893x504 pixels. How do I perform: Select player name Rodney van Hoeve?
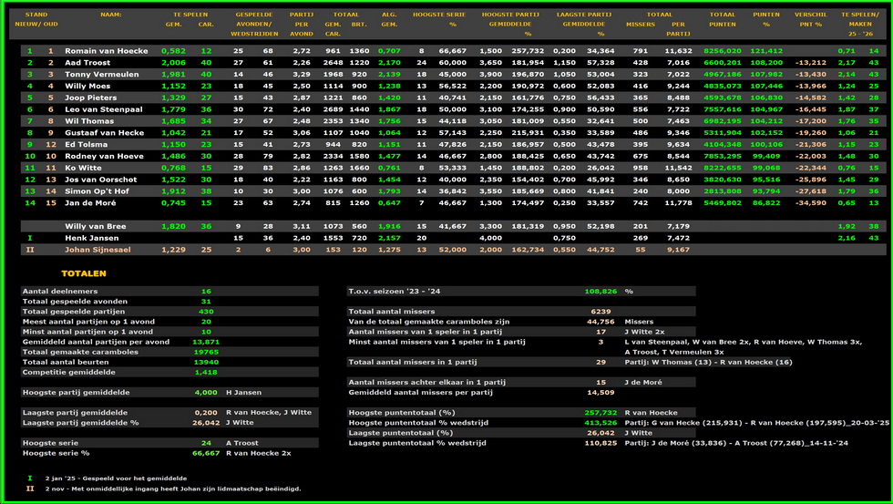pos(104,156)
